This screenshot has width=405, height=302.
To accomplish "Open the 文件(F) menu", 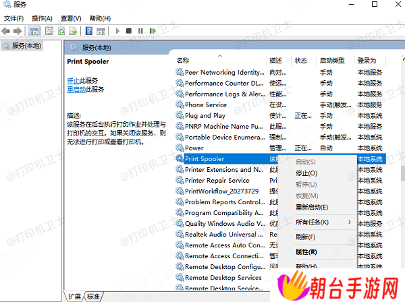I will point(13,18).
